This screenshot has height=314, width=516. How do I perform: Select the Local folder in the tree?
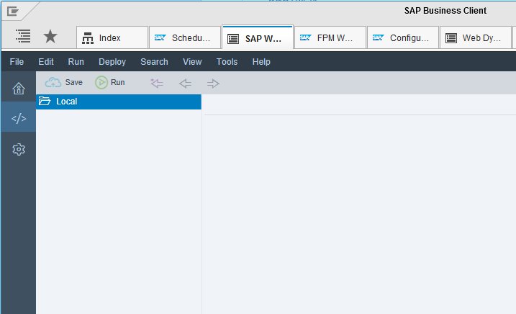click(119, 102)
